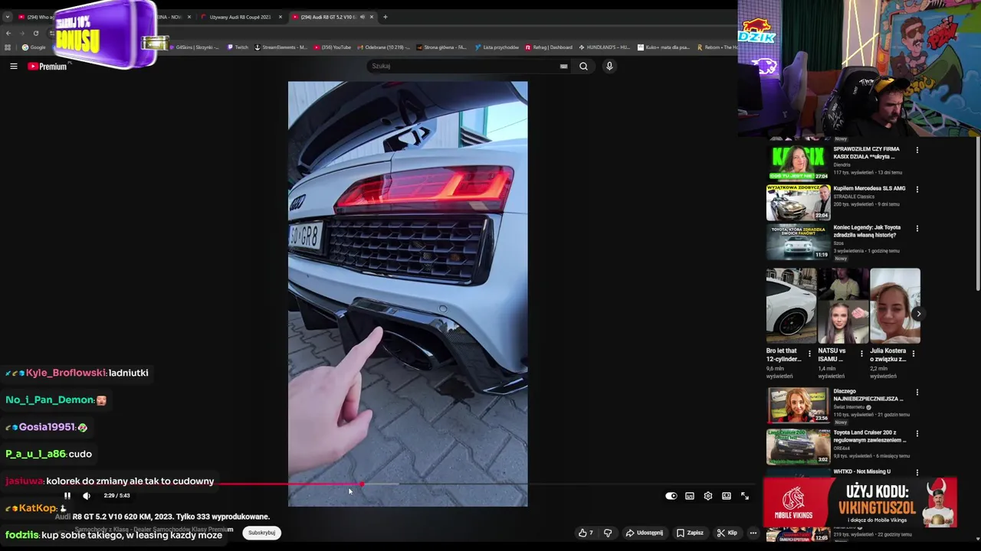Screen dimensions: 981x551
Task: Open the Lista przychodów bookmark
Action: (x=497, y=47)
